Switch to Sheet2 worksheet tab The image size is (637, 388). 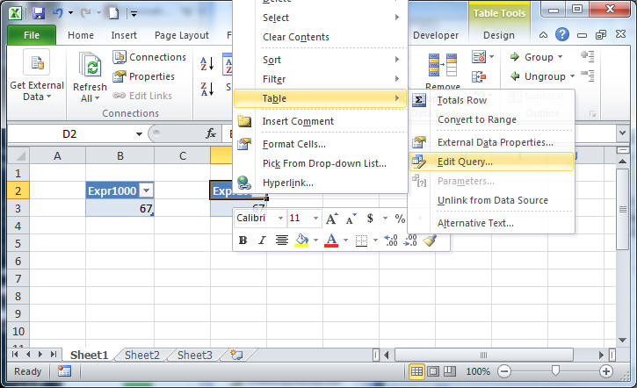(x=142, y=356)
